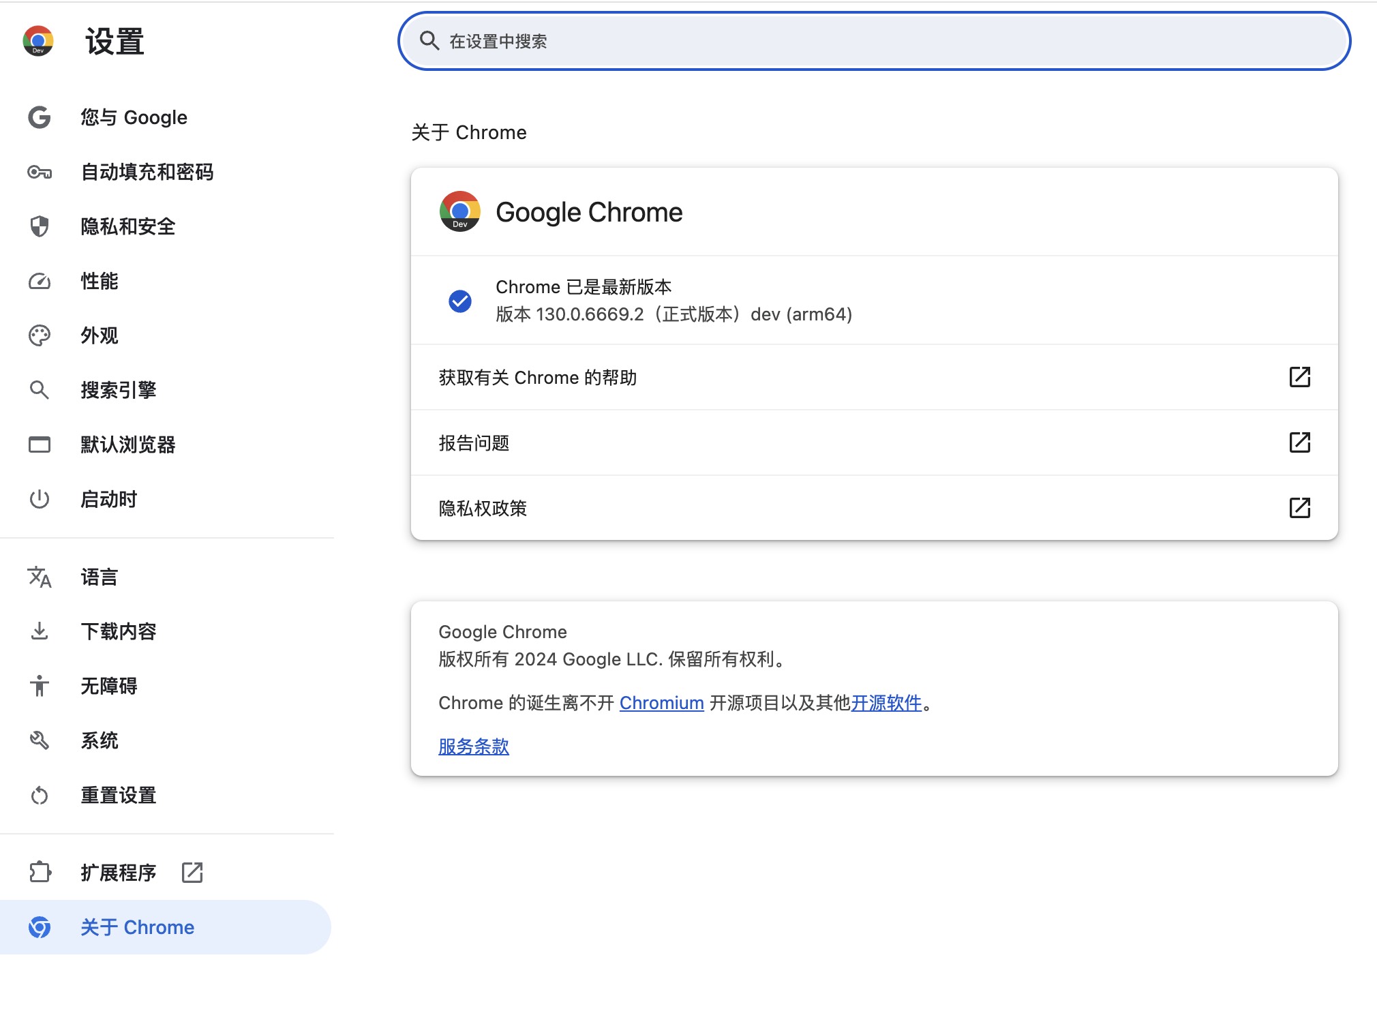
Task: Click the Google Chrome Dev logo in the card
Action: pyautogui.click(x=460, y=211)
